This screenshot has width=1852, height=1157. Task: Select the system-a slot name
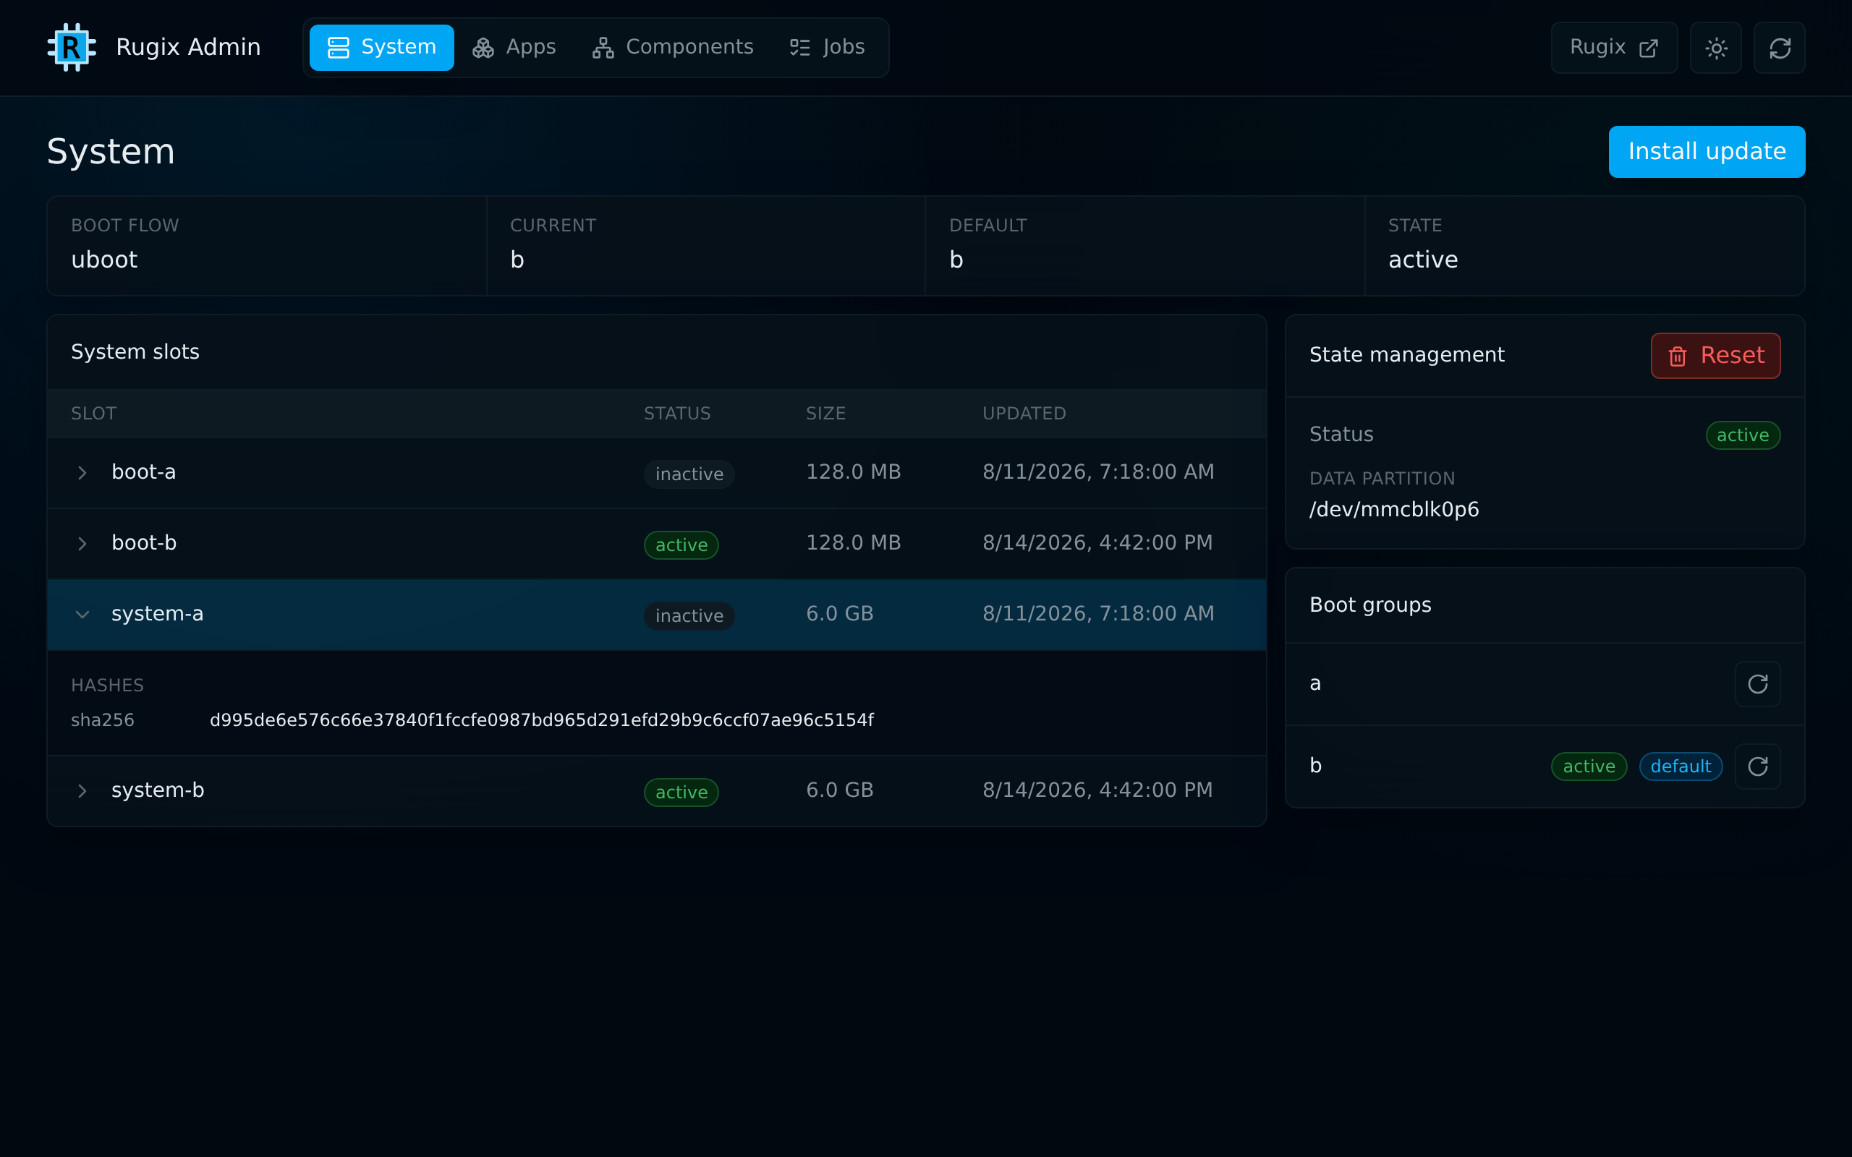click(x=158, y=614)
